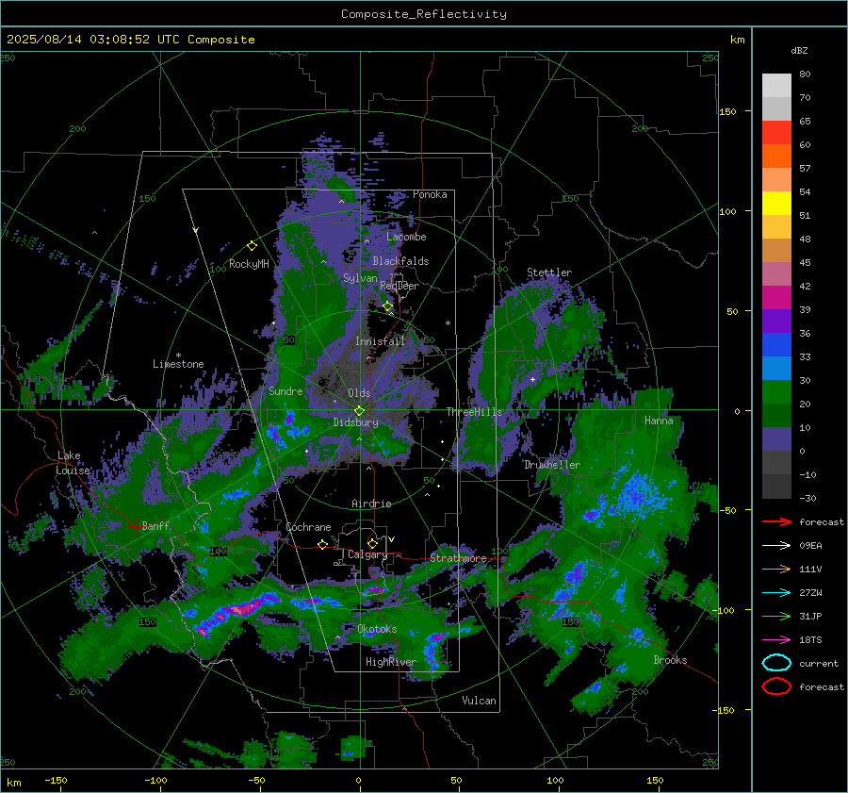Image resolution: width=848 pixels, height=793 pixels.
Task: Click the magenta 18TS arrow legend icon
Action: tap(776, 640)
